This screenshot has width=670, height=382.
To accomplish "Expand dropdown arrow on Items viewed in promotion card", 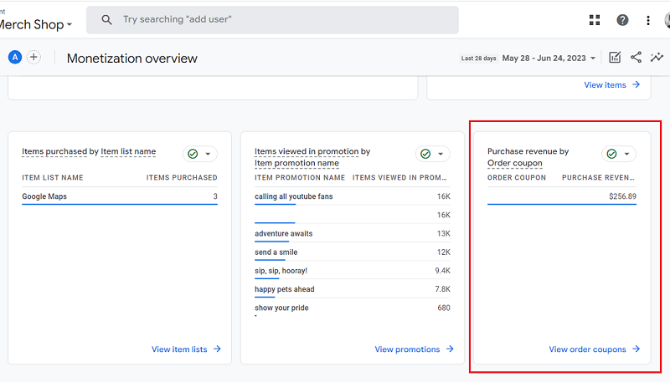I will 441,154.
